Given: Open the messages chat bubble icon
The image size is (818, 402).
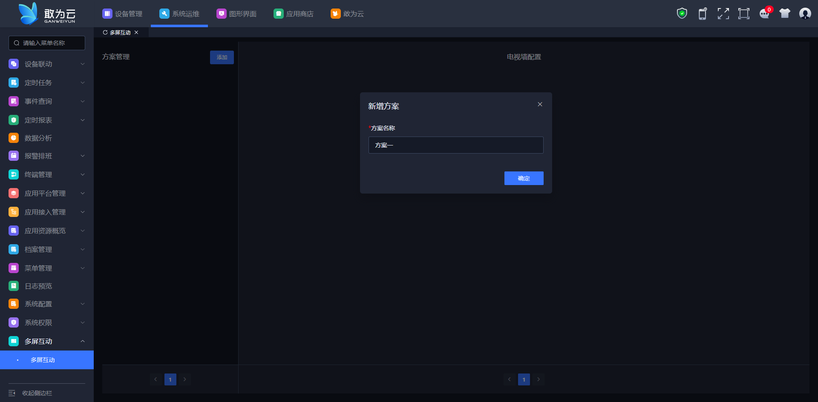Looking at the screenshot, I should tap(764, 14).
